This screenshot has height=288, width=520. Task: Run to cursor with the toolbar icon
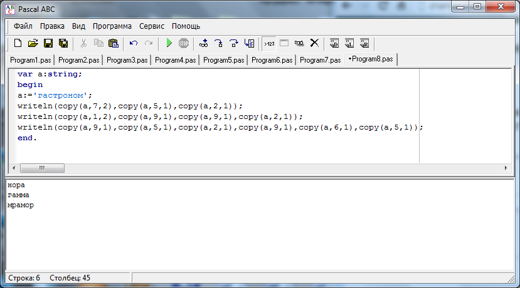pyautogui.click(x=249, y=43)
